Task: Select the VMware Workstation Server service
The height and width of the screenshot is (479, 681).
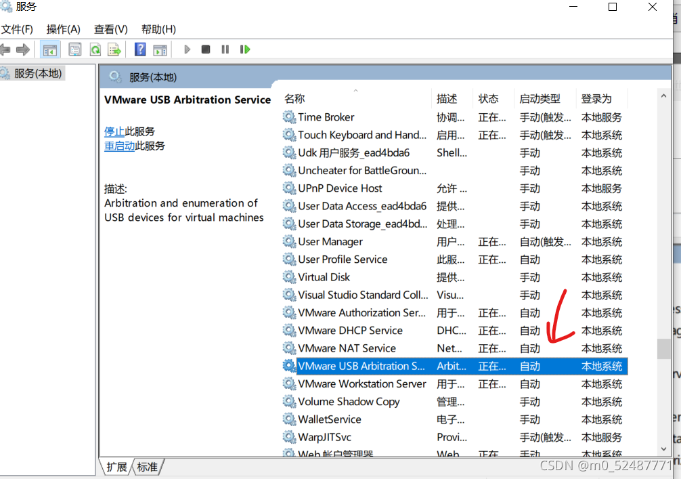Action: pos(362,383)
